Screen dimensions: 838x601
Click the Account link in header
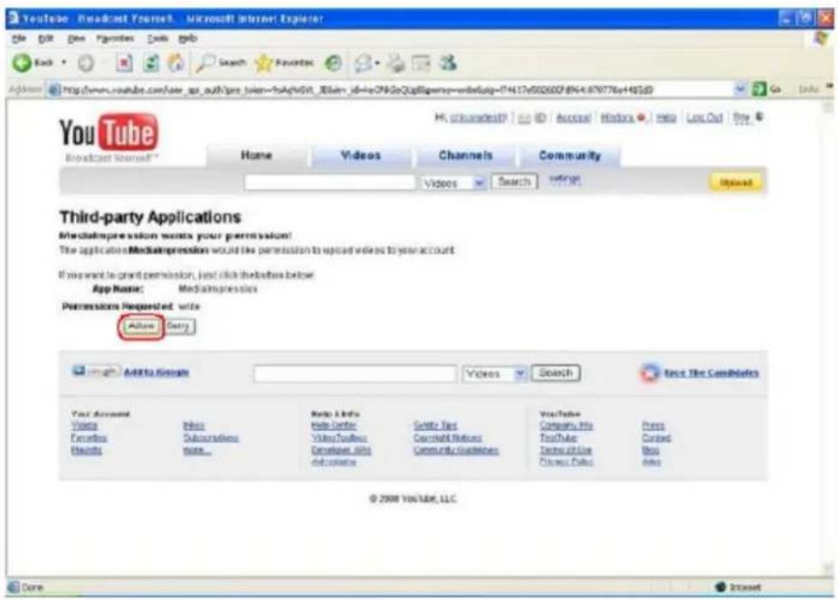(x=573, y=117)
